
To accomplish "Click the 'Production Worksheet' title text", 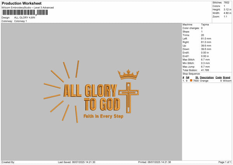I will [21, 3].
